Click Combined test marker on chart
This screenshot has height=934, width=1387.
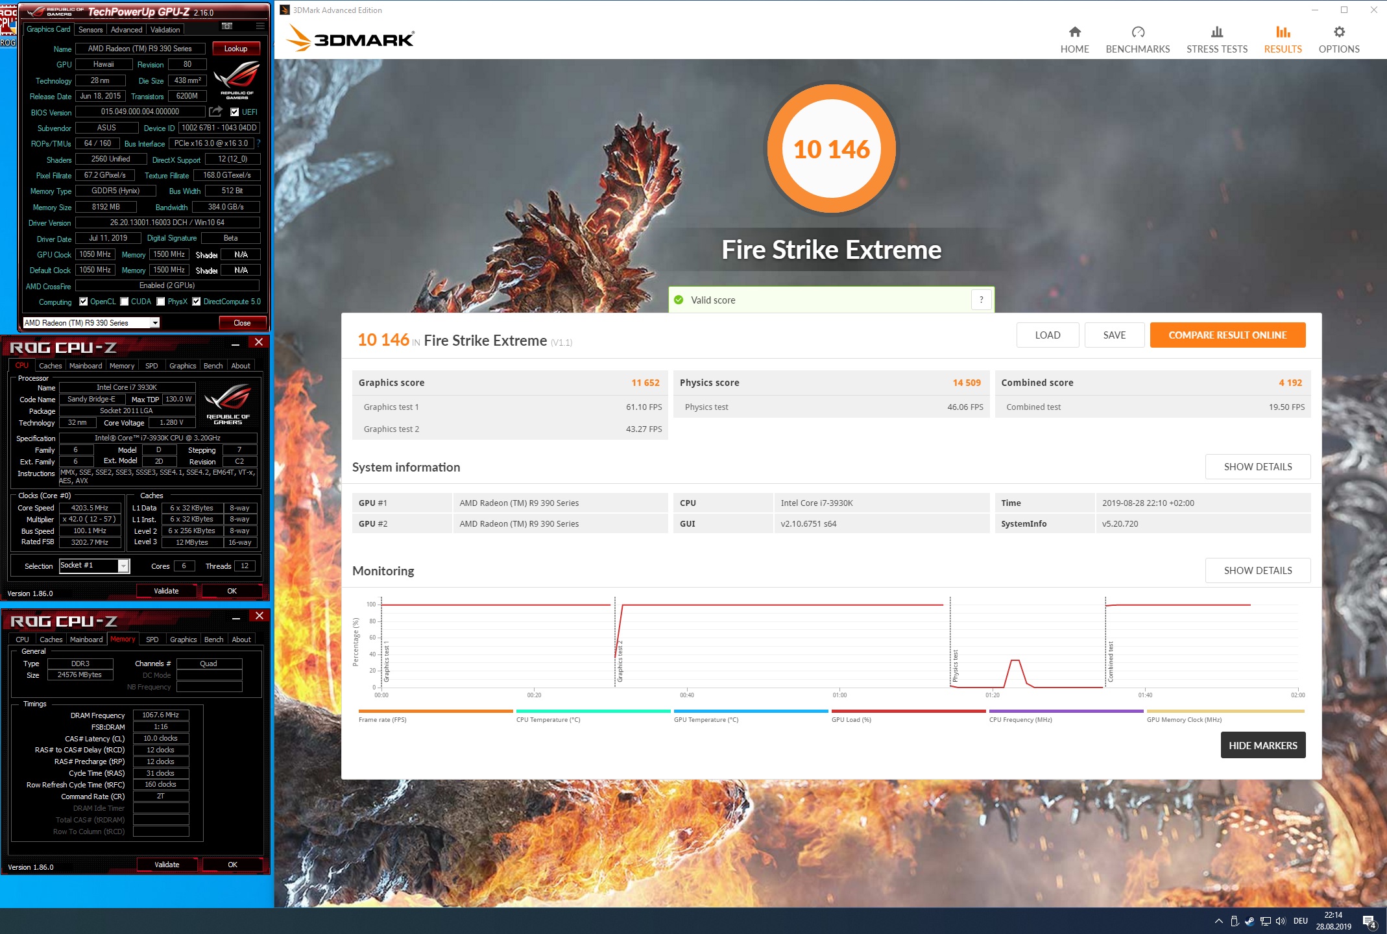click(x=1111, y=662)
